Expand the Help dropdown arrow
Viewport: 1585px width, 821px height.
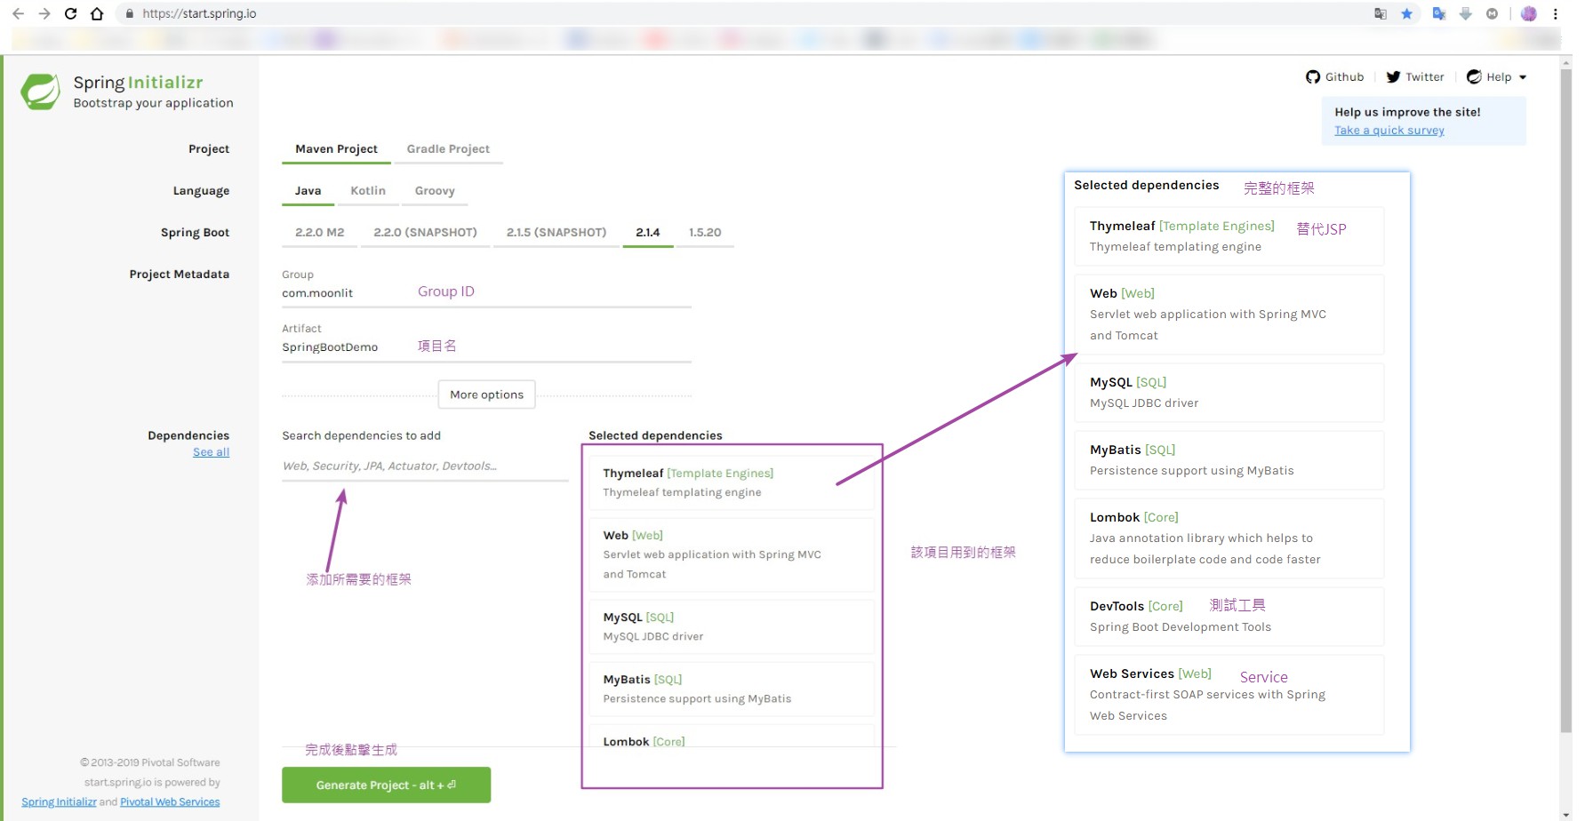pyautogui.click(x=1523, y=77)
